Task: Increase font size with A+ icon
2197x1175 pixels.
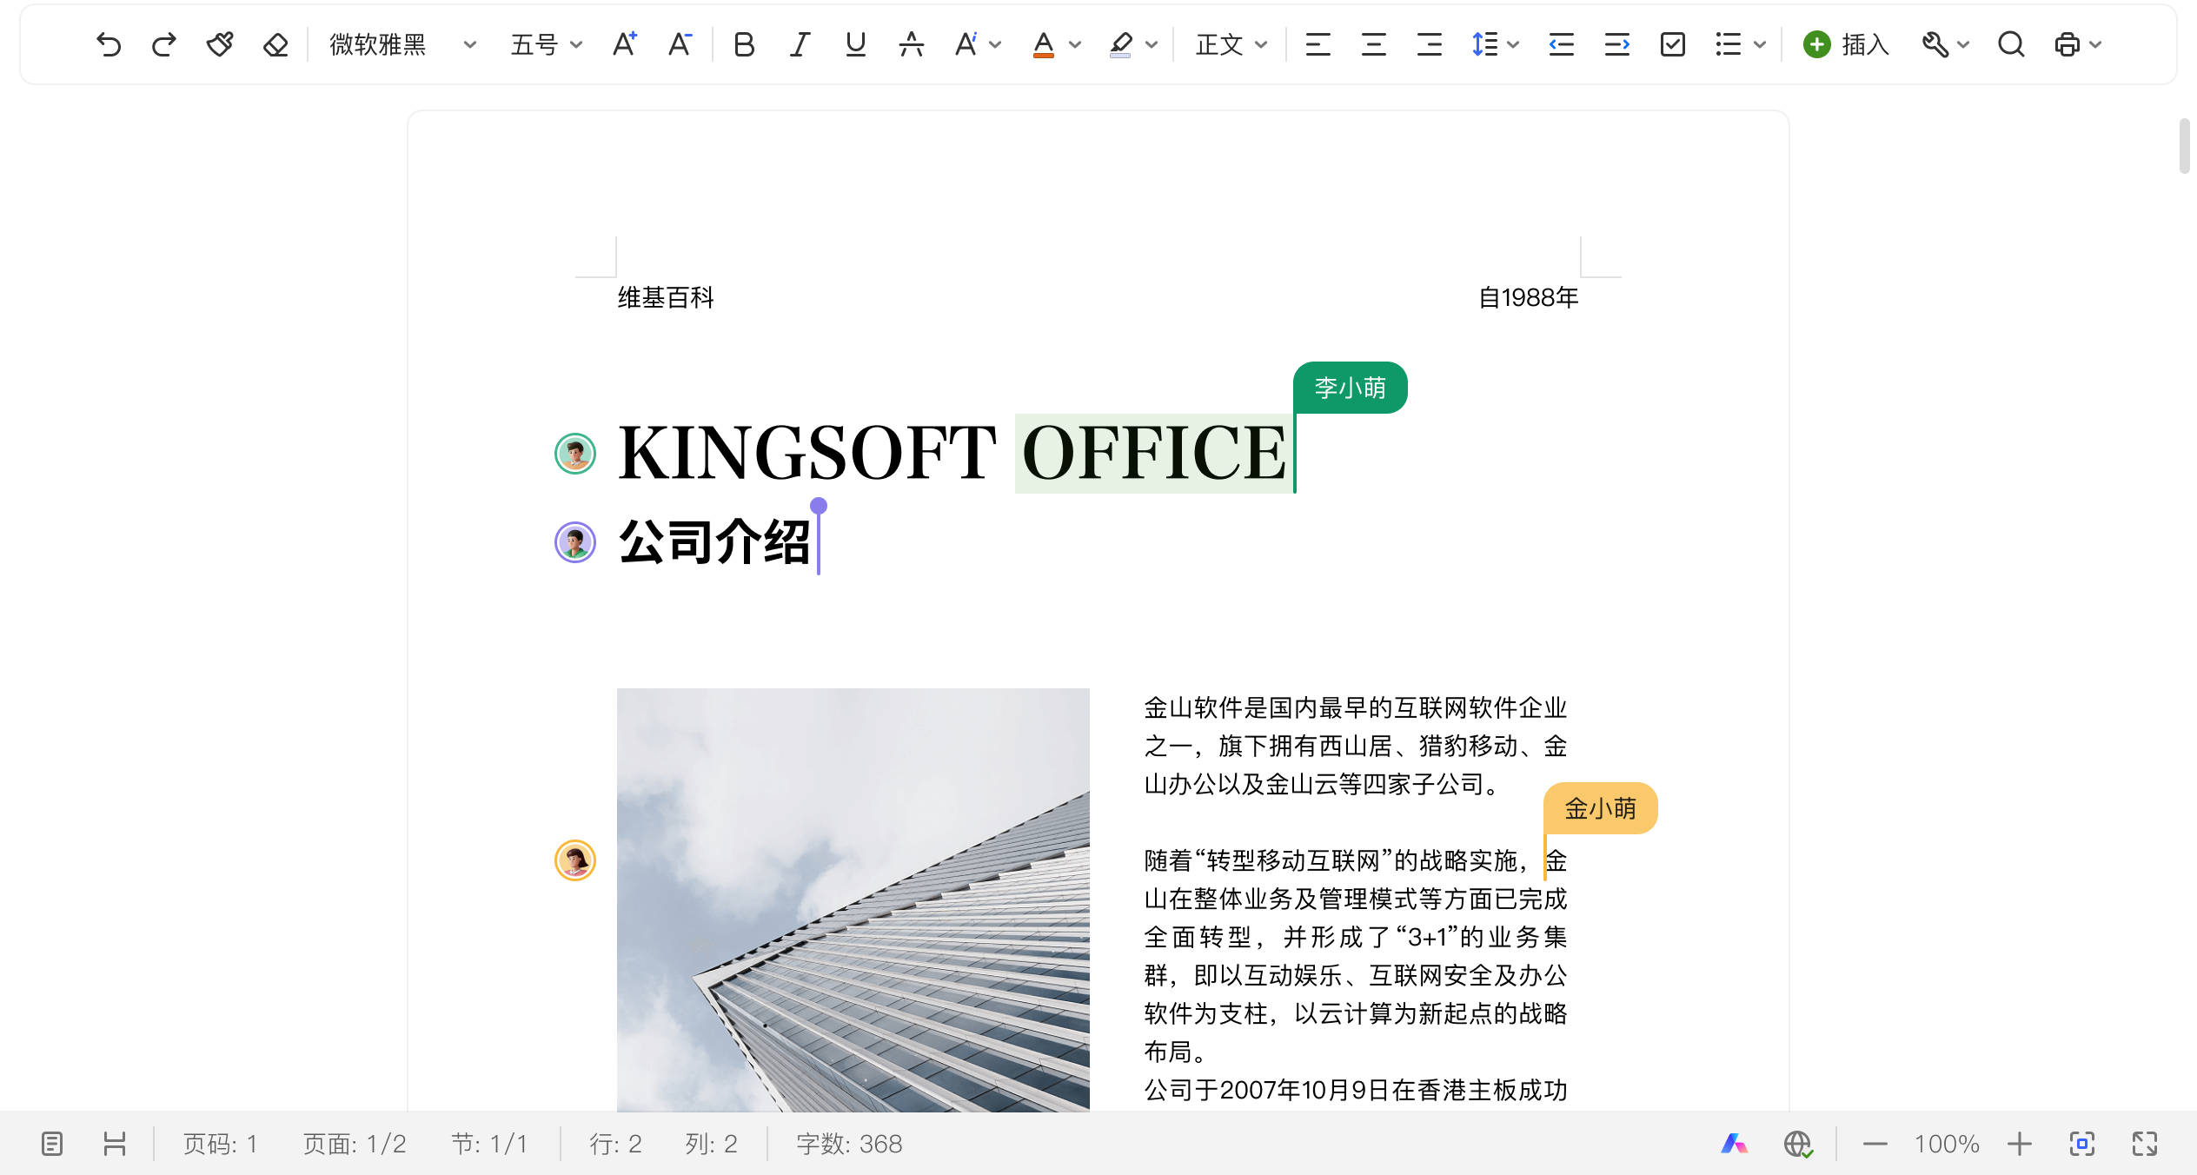Action: tap(625, 44)
